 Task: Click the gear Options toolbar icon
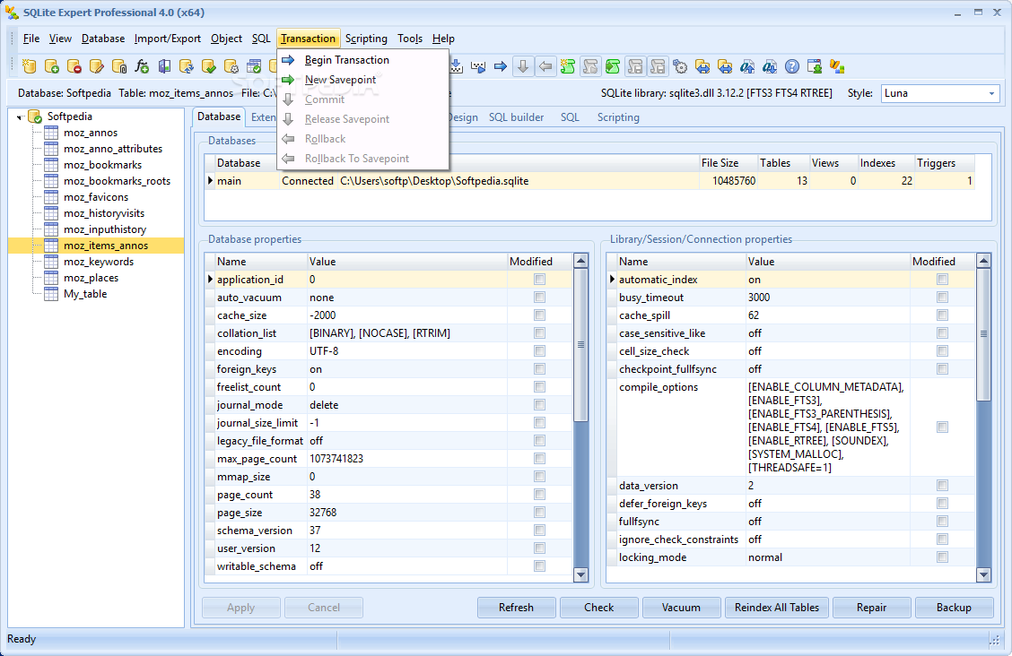(680, 66)
